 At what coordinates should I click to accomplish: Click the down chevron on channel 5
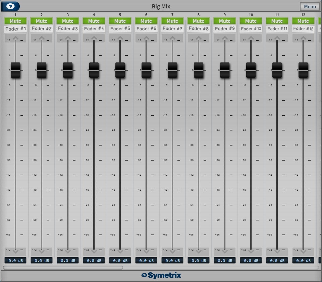[x=120, y=252]
